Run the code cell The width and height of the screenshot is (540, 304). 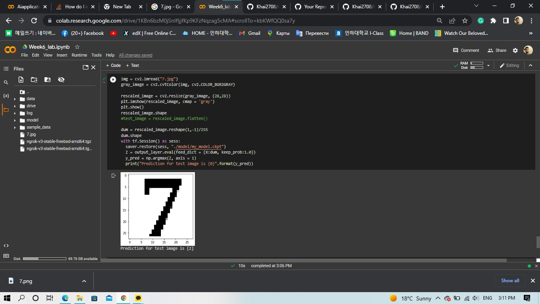[113, 79]
